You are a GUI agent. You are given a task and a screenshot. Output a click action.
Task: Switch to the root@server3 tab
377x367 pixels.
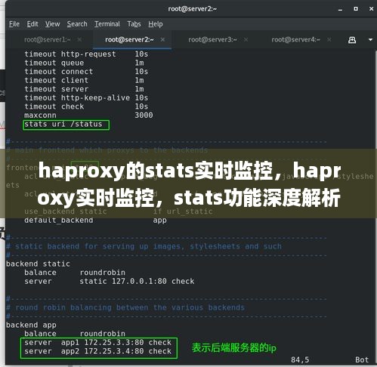tap(212, 39)
